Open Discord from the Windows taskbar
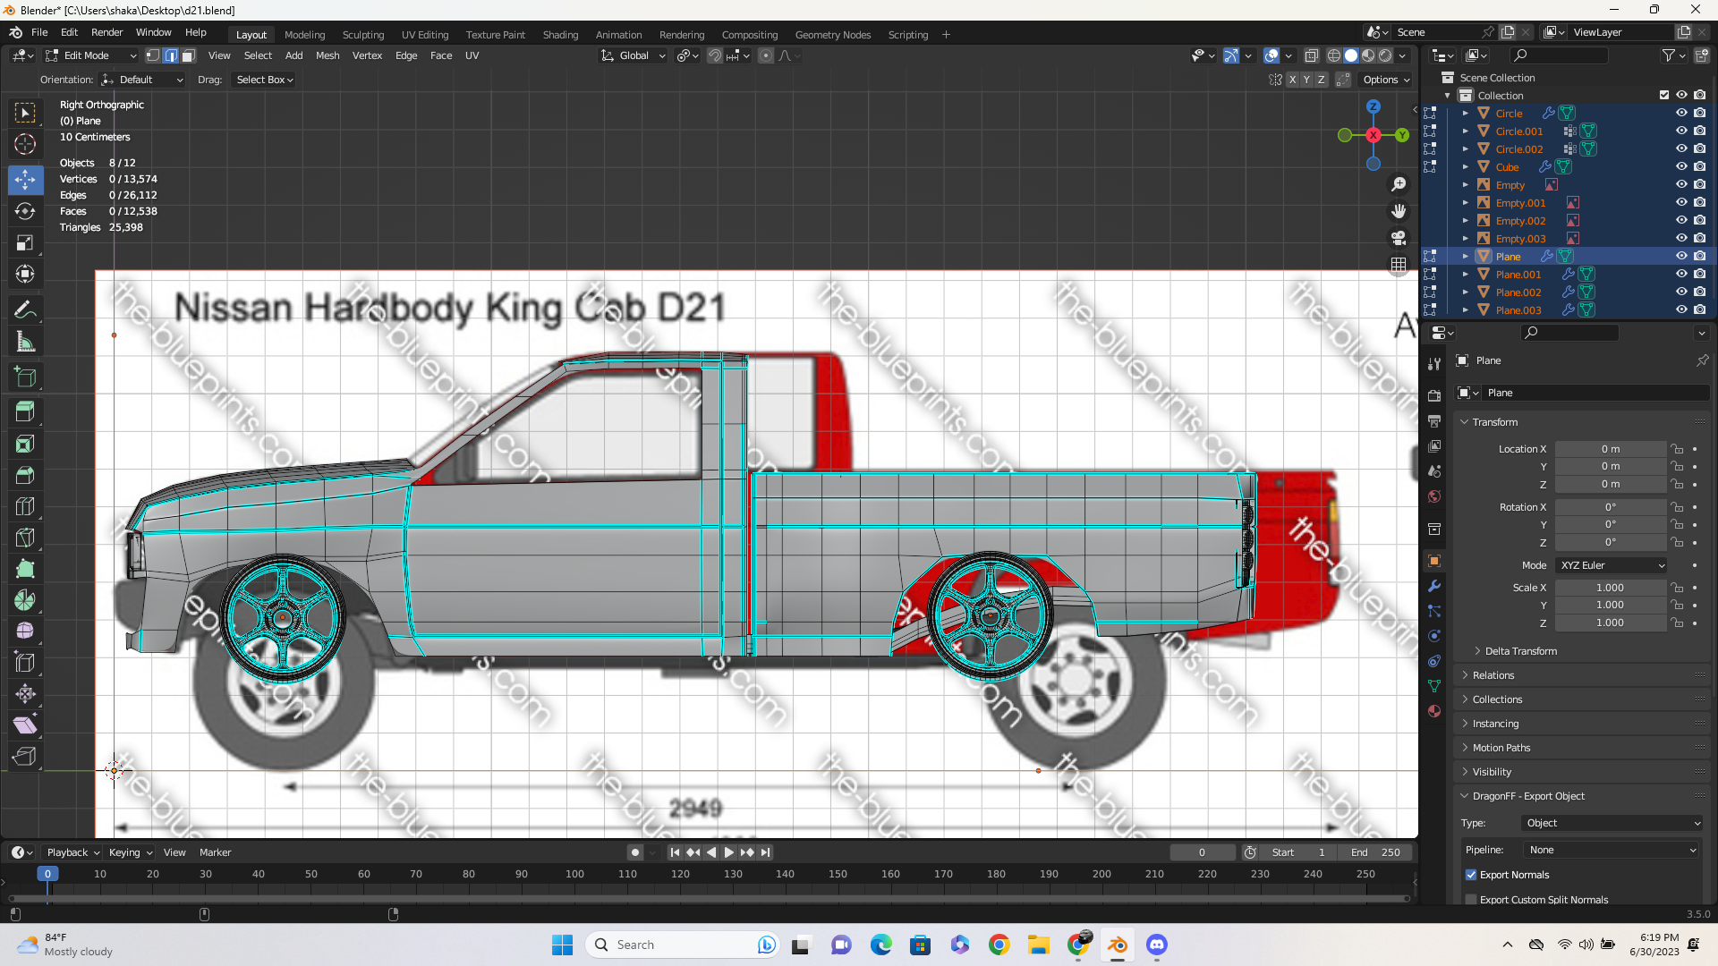 point(1157,945)
